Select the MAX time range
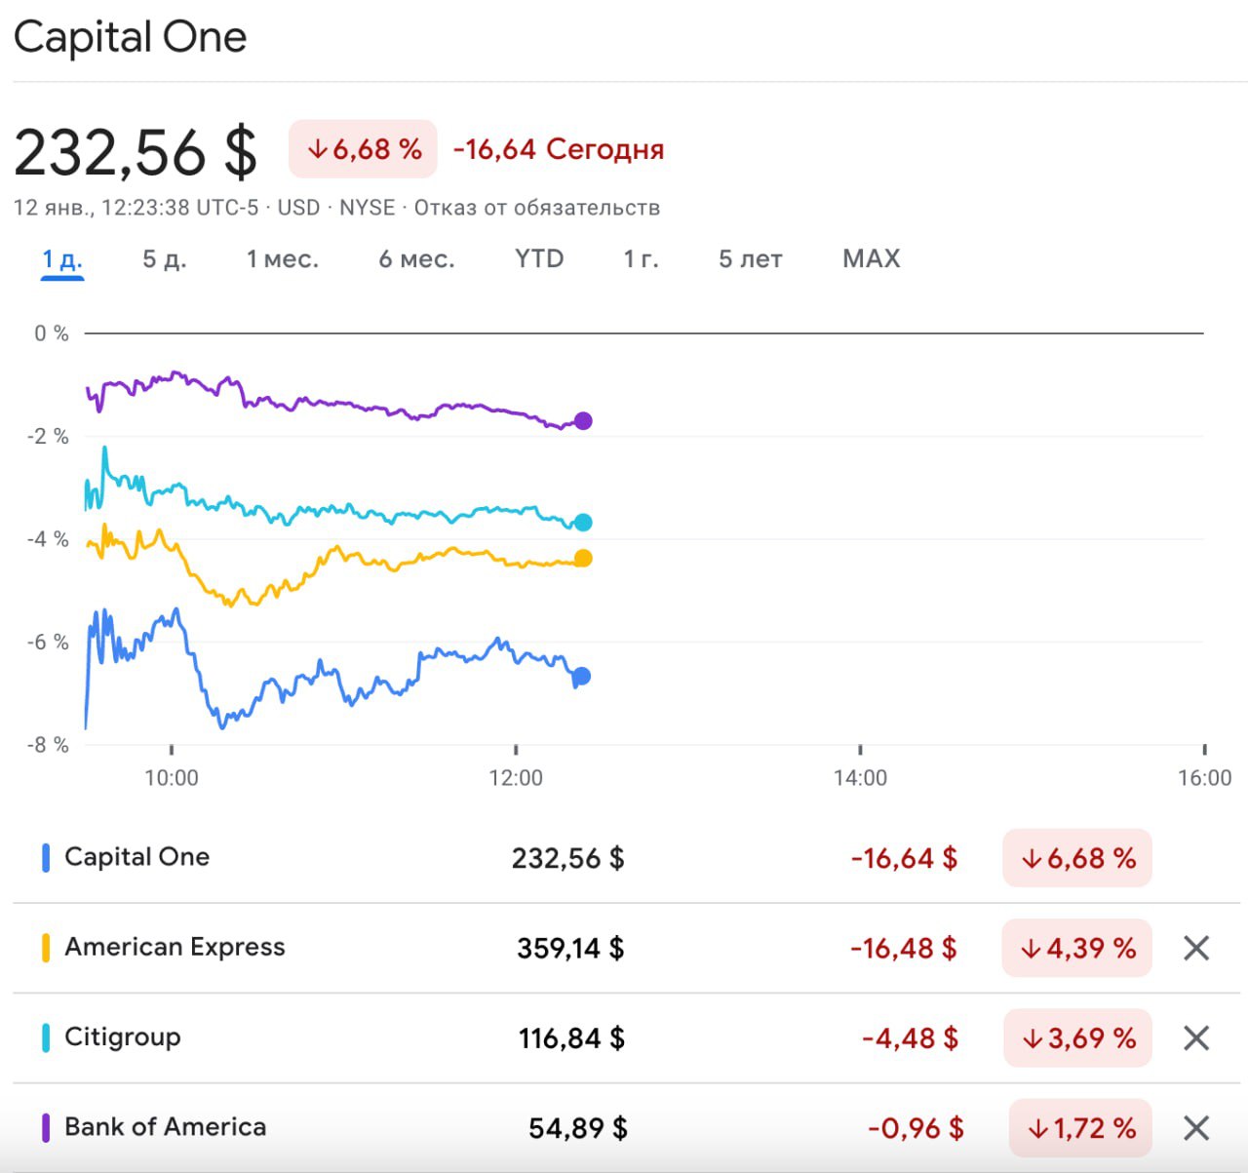This screenshot has width=1248, height=1173. [871, 259]
